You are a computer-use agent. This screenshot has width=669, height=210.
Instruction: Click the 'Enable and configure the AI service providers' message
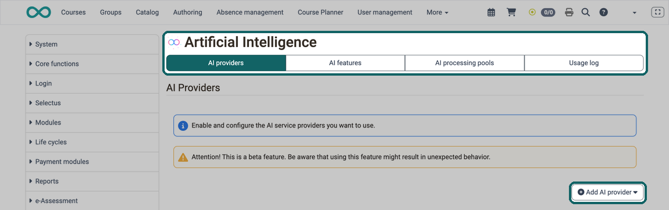coord(283,126)
